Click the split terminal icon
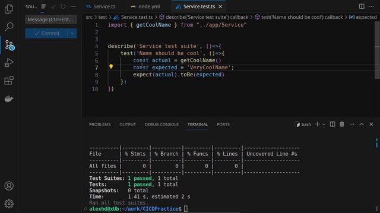This screenshot has height=213, width=380. [x=332, y=124]
